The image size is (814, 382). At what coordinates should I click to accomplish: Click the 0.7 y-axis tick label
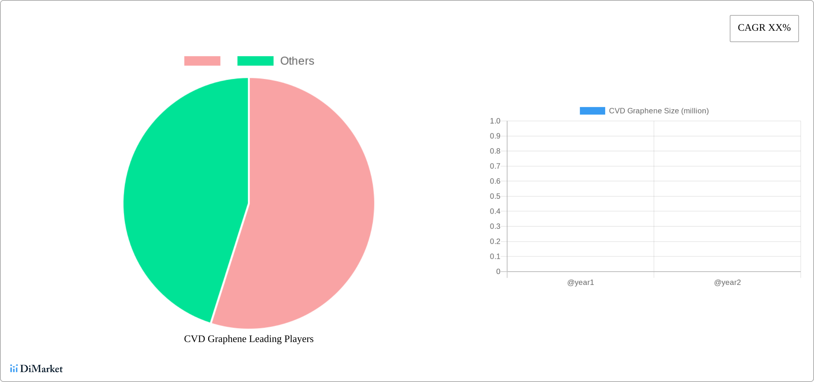click(x=495, y=166)
